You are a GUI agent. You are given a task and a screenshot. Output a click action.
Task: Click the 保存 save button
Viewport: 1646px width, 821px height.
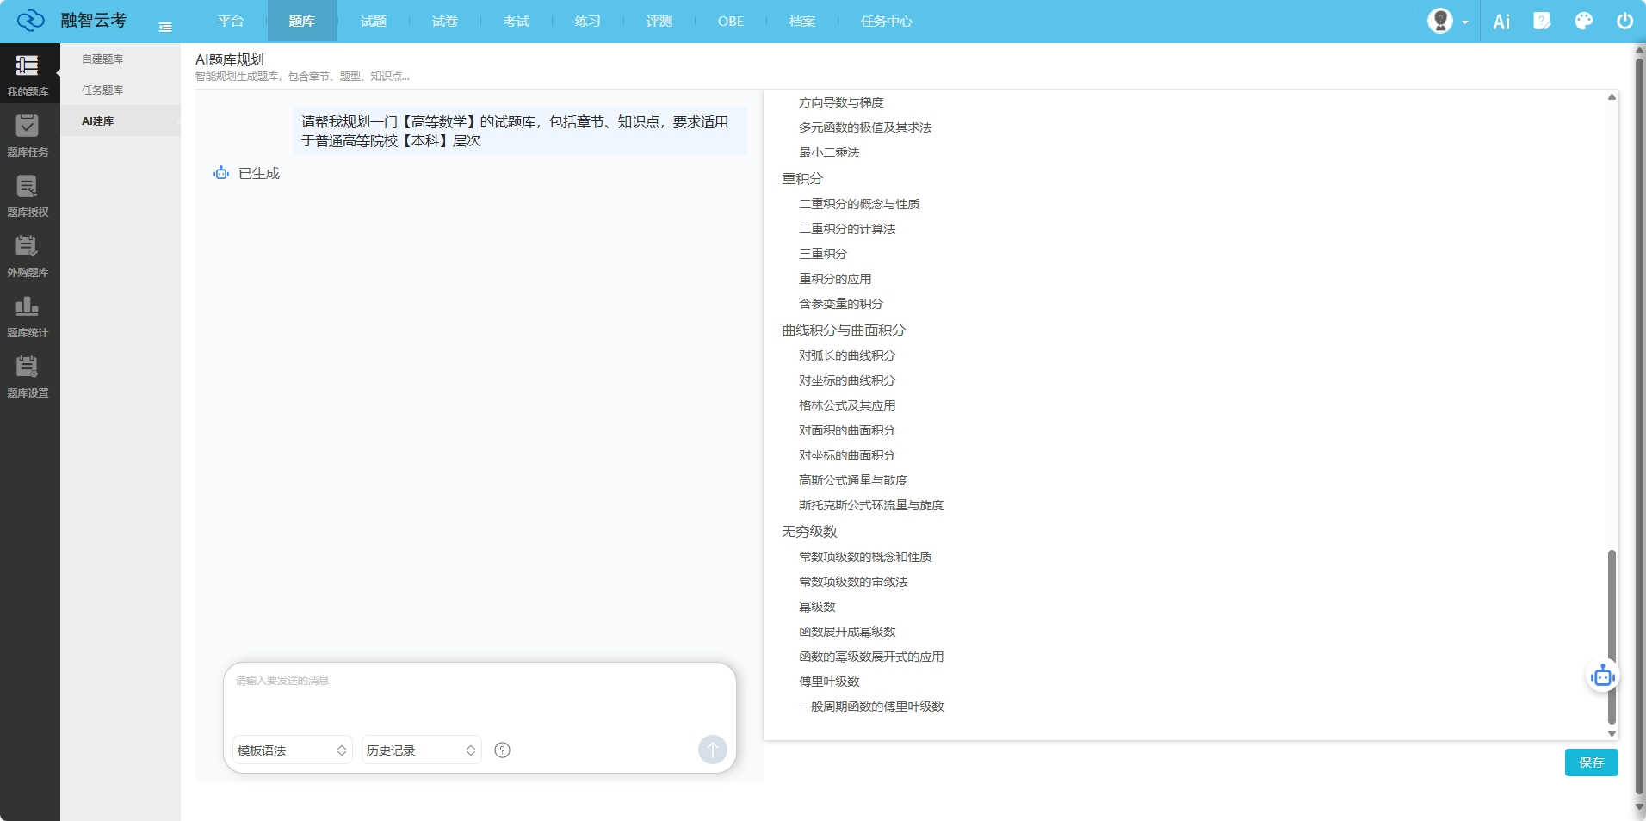[1591, 762]
